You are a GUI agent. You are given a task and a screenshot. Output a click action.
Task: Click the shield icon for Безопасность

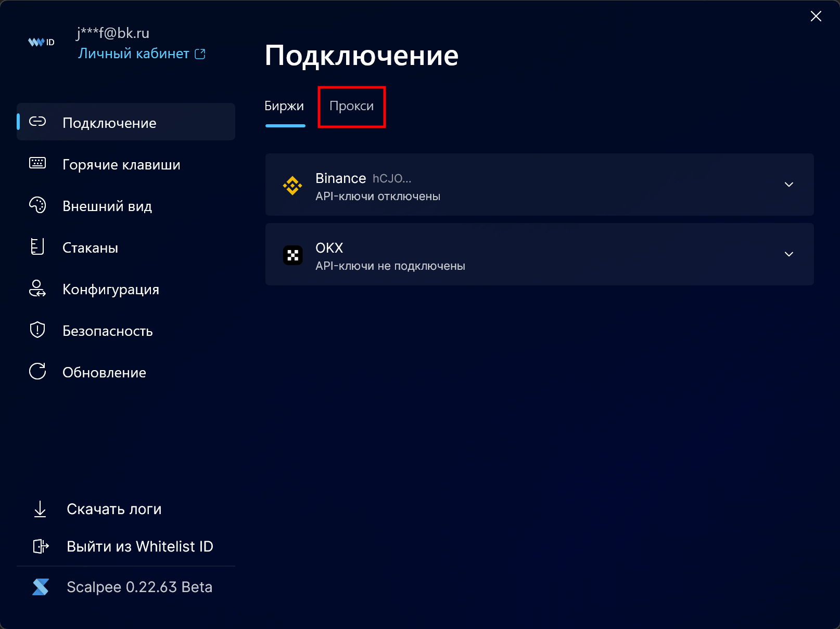click(x=37, y=330)
